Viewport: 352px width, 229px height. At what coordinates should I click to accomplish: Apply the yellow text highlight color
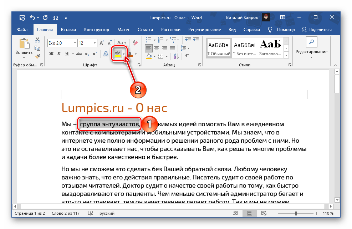pos(118,54)
